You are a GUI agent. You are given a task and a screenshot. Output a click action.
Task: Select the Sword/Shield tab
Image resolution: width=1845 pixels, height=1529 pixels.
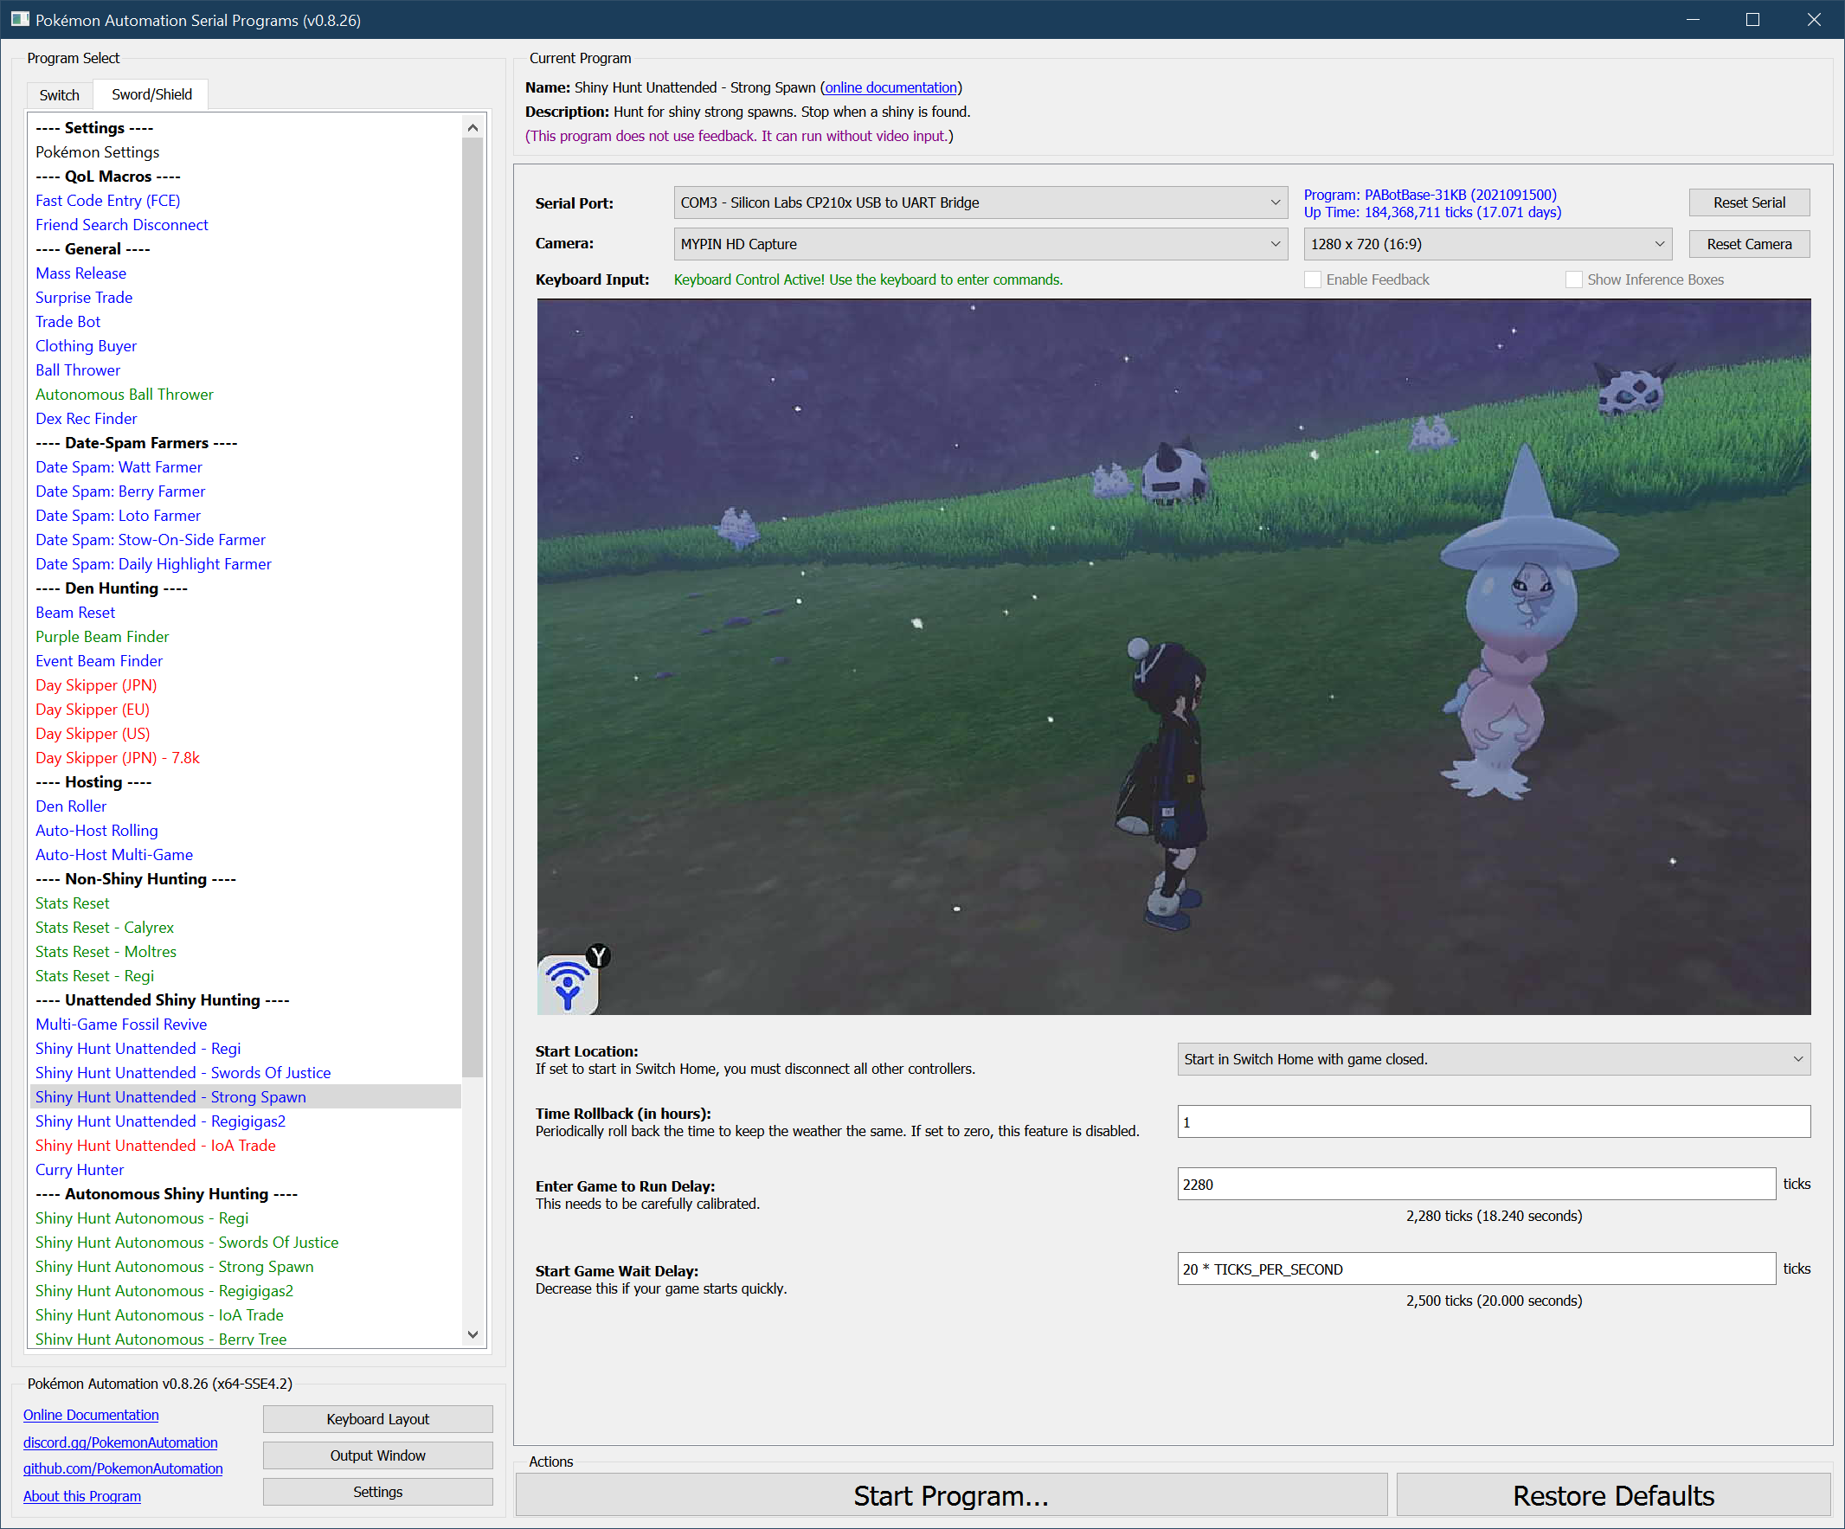(x=151, y=94)
